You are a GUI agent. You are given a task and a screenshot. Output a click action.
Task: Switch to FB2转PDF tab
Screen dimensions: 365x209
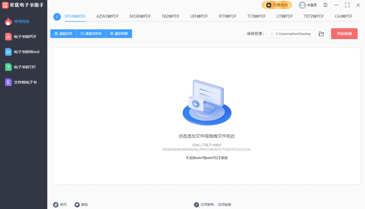[x=171, y=16]
